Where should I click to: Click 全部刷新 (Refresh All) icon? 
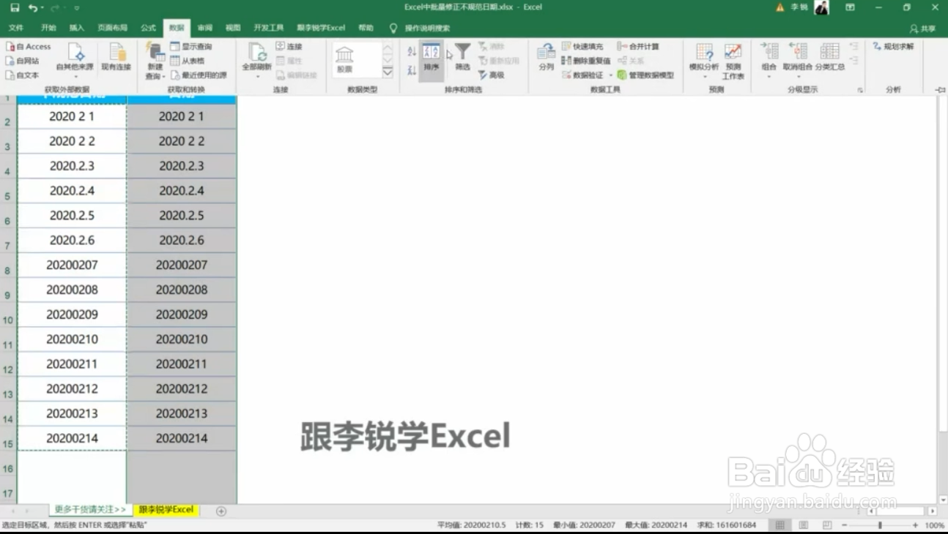click(257, 53)
